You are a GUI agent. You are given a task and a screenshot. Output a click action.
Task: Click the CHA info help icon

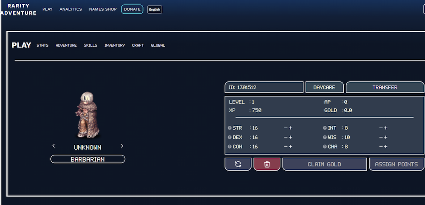point(325,147)
